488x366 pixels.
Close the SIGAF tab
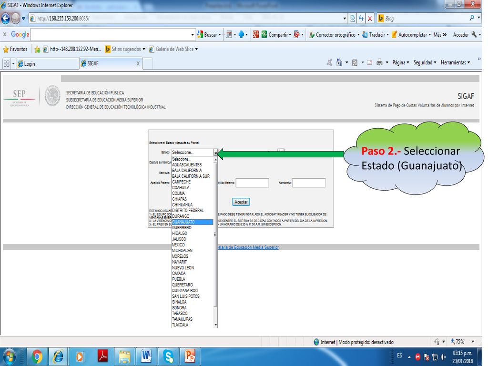click(x=138, y=63)
